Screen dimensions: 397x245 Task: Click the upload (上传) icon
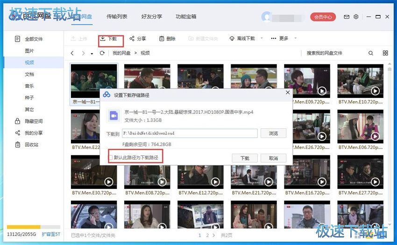click(73, 38)
